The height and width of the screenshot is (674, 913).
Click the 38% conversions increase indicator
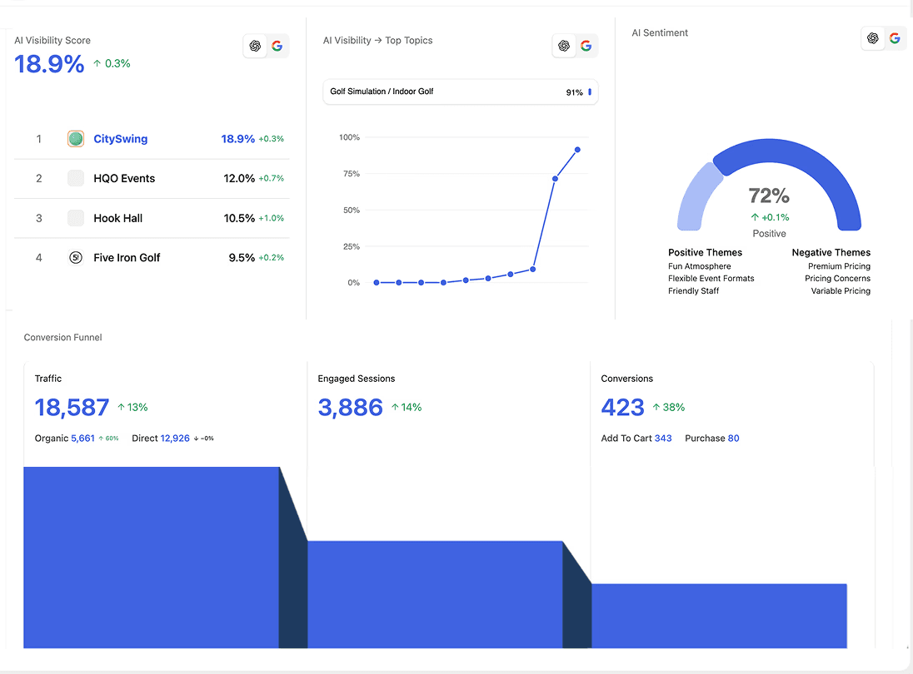click(668, 407)
